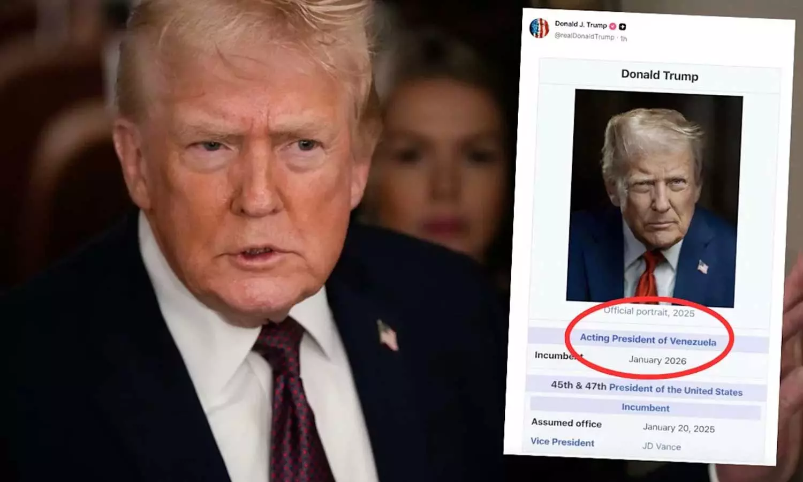Open the official portrait image in the infobox

pos(654,198)
